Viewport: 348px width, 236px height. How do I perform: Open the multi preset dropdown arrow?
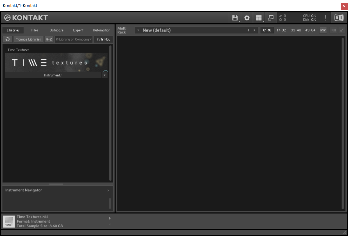[138, 30]
